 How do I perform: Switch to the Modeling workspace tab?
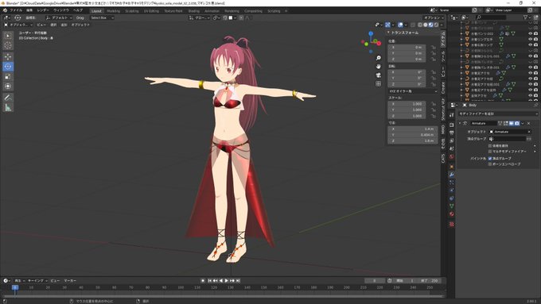(x=113, y=11)
